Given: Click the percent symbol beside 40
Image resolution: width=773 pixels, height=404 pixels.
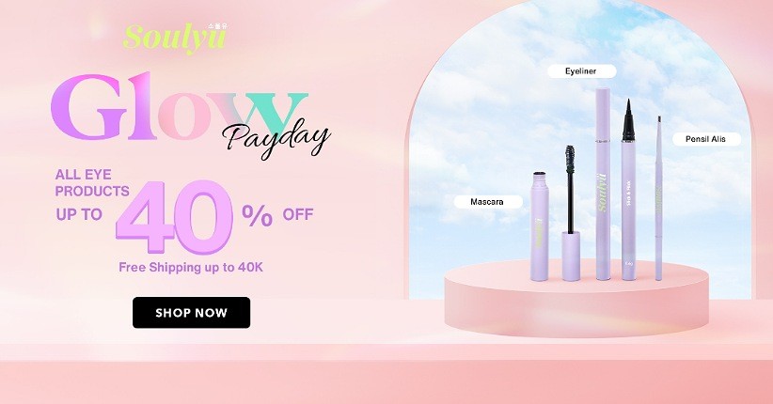Looking at the screenshot, I should 257,216.
